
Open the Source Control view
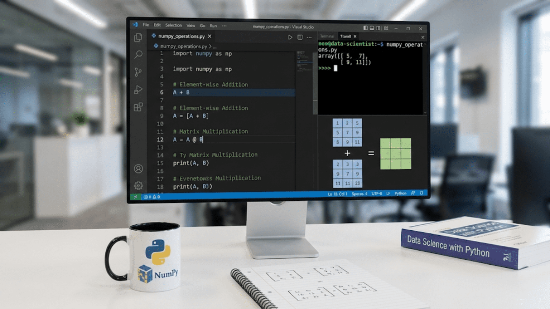138,72
